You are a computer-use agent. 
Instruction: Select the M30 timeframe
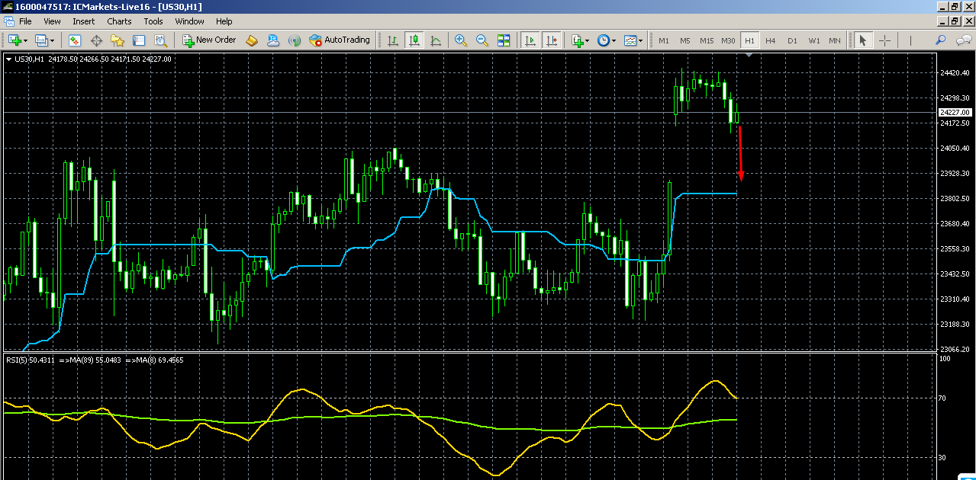pyautogui.click(x=729, y=40)
